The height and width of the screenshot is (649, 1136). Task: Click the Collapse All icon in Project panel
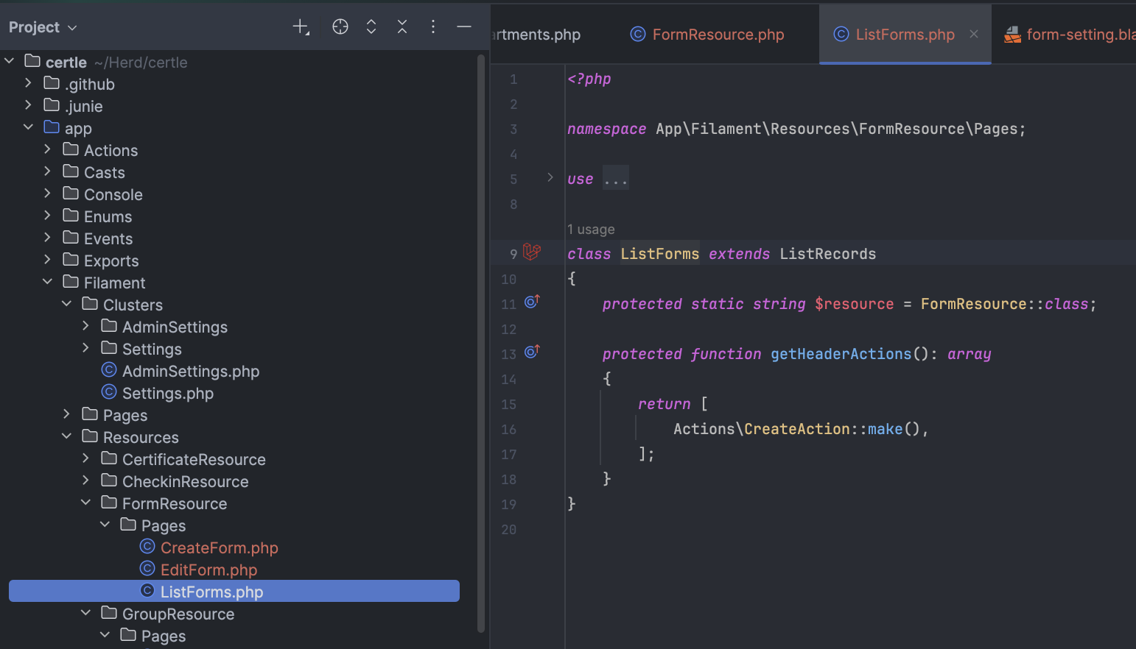tap(402, 27)
